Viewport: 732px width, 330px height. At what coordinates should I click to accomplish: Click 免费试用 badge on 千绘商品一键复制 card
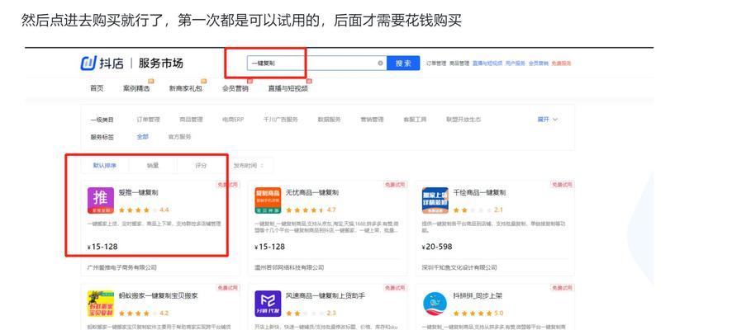pos(563,185)
